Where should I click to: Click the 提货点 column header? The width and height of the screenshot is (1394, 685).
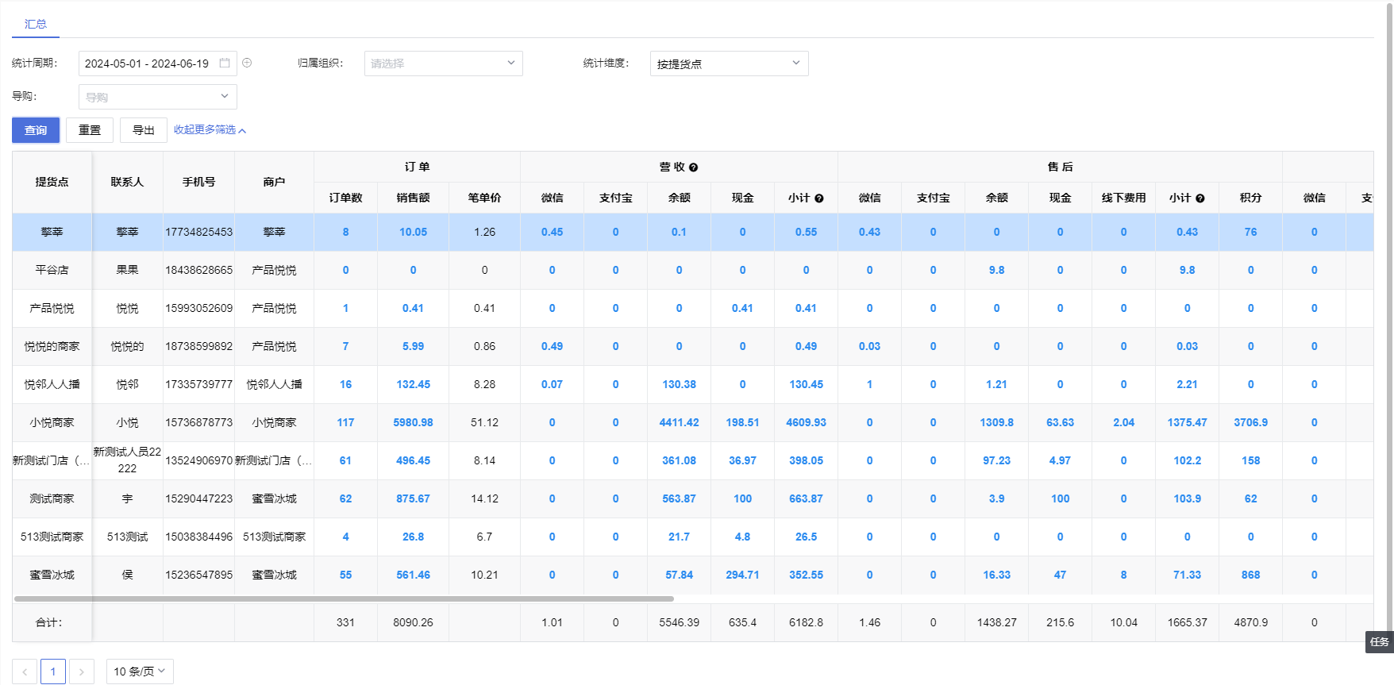point(52,182)
